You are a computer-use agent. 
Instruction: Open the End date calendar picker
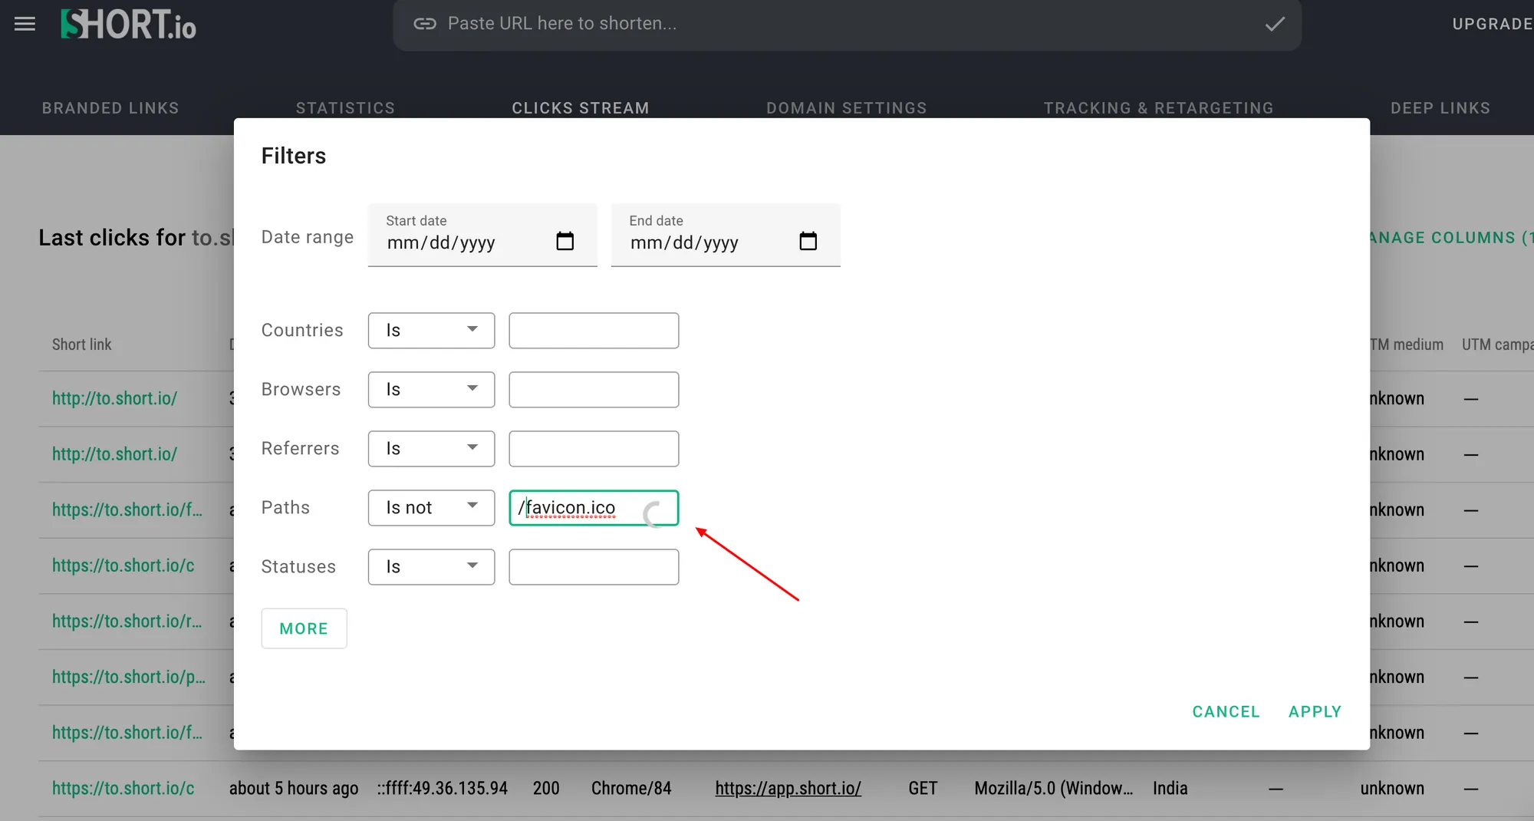tap(808, 242)
